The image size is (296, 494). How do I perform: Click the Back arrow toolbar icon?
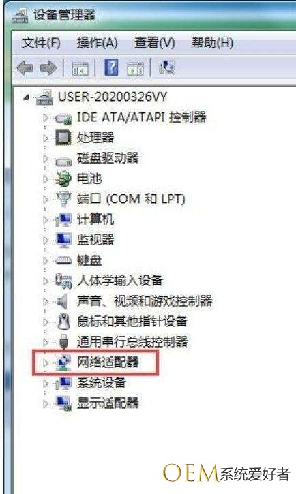pyautogui.click(x=25, y=67)
